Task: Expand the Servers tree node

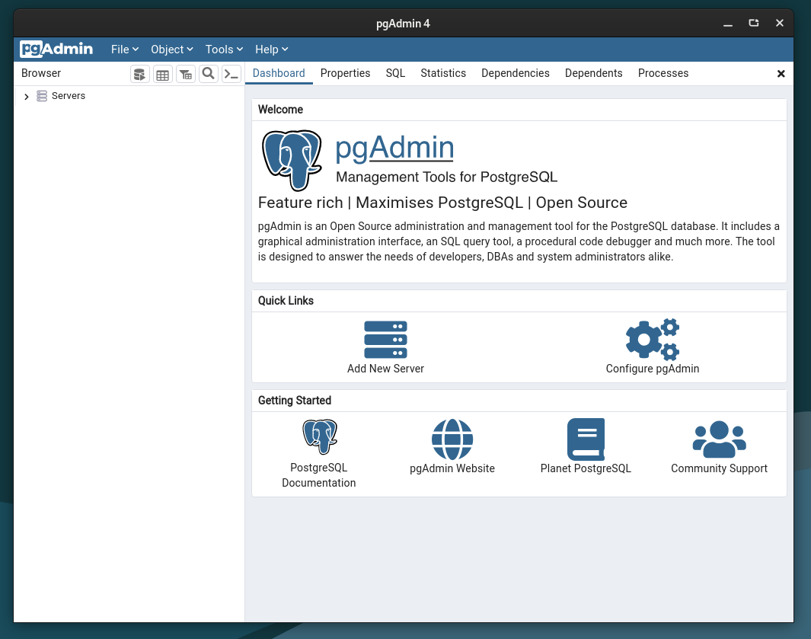Action: coord(27,96)
